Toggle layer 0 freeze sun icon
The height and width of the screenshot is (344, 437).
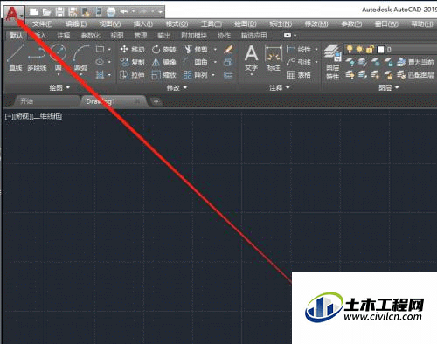pyautogui.click(x=359, y=49)
